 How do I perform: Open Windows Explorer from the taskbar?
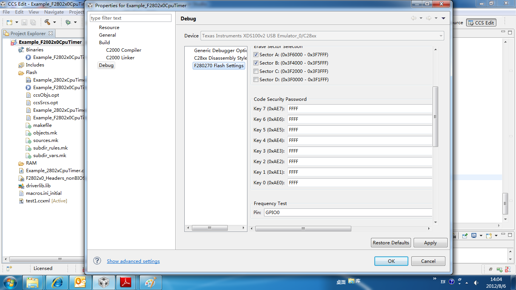pyautogui.click(x=32, y=282)
